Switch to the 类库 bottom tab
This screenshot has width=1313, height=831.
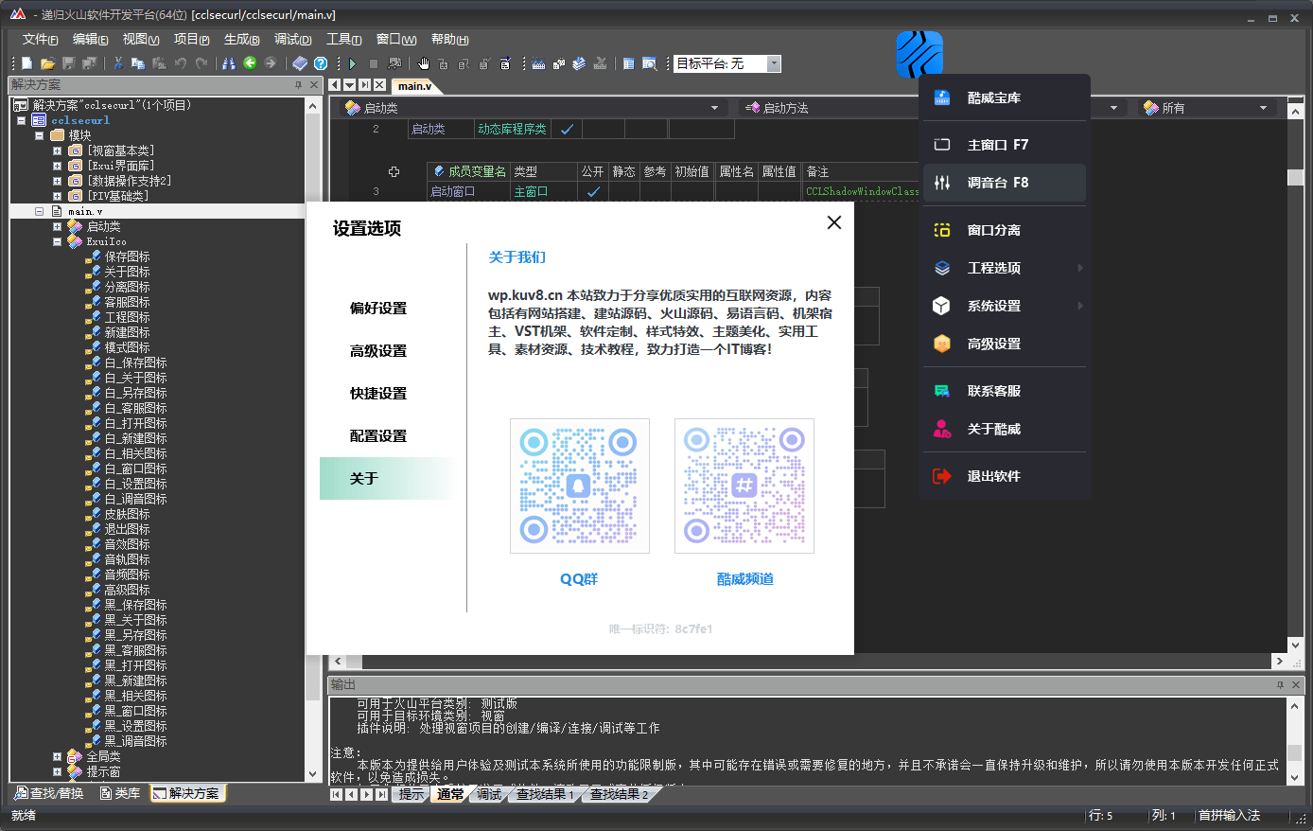click(120, 793)
